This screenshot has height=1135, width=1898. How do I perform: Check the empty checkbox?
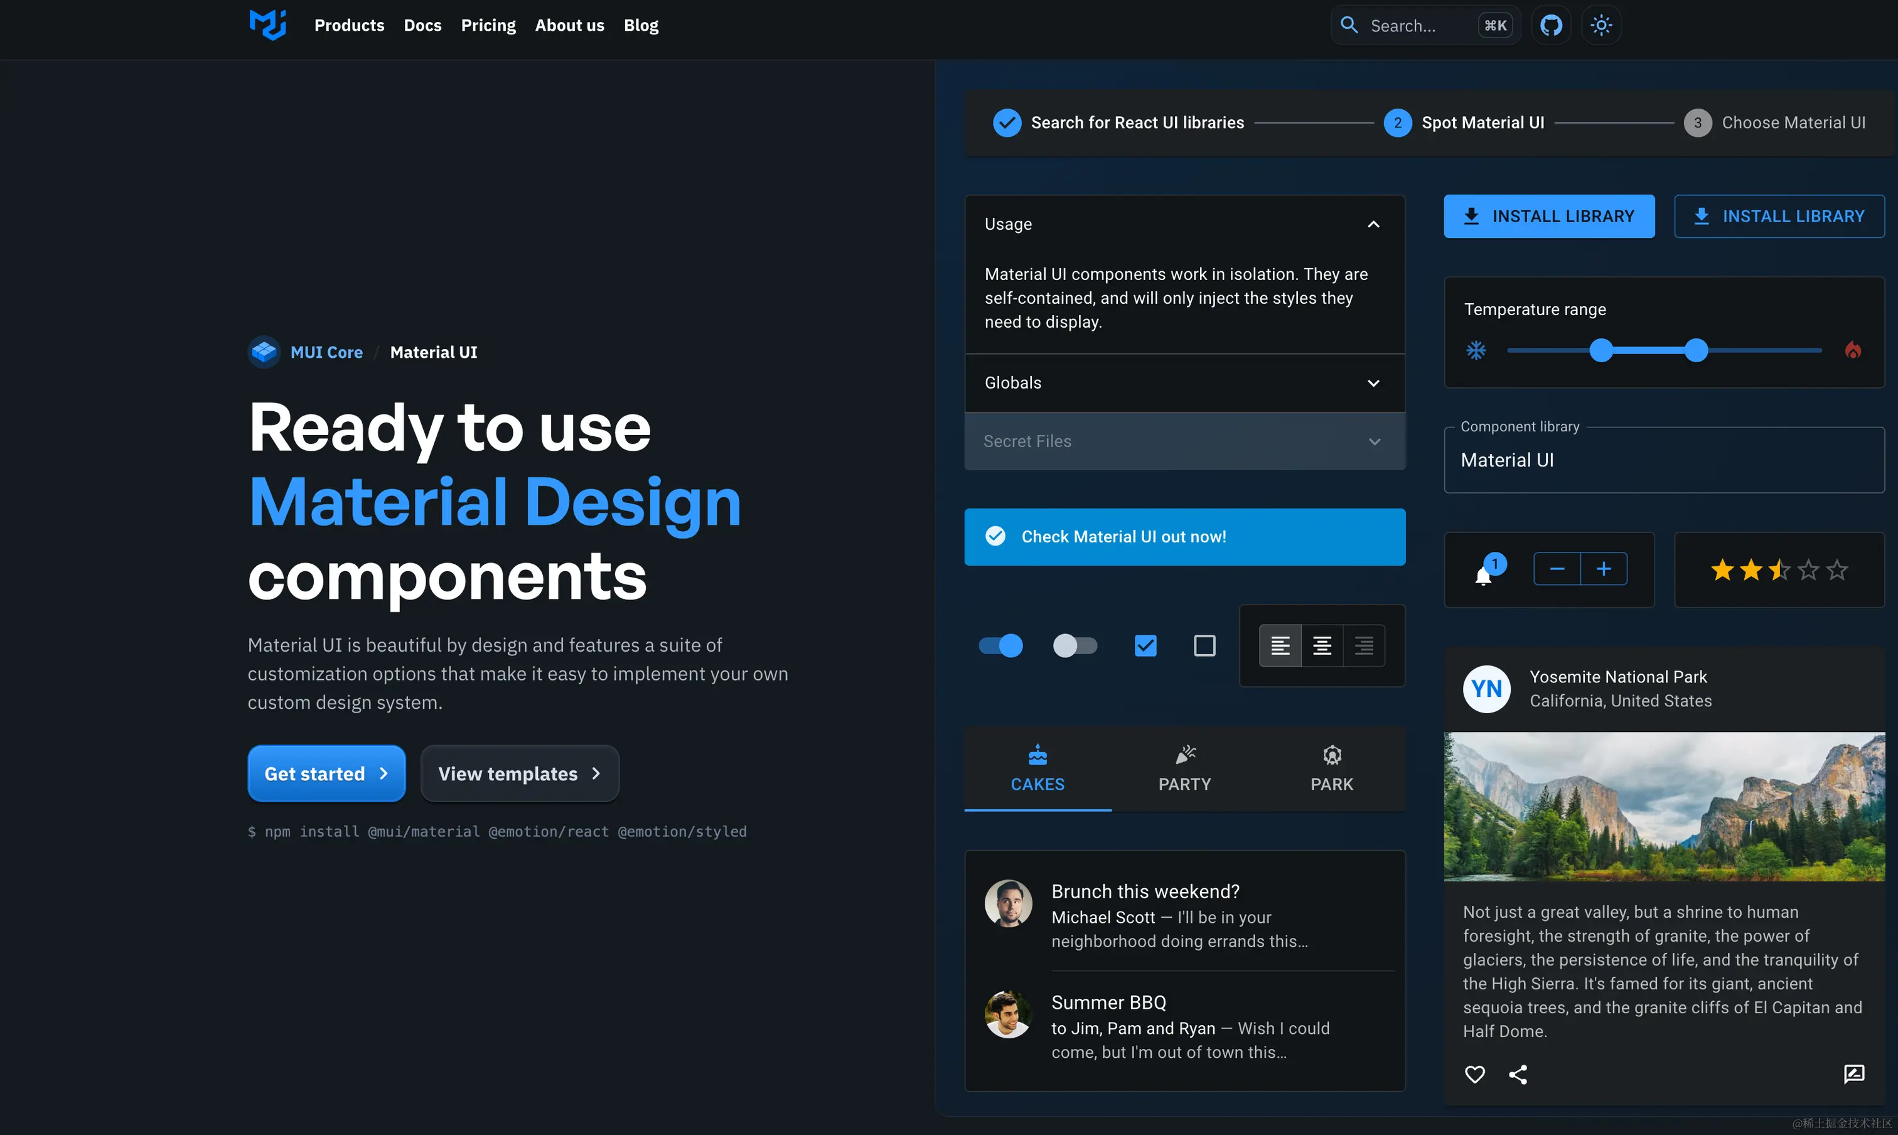tap(1204, 645)
